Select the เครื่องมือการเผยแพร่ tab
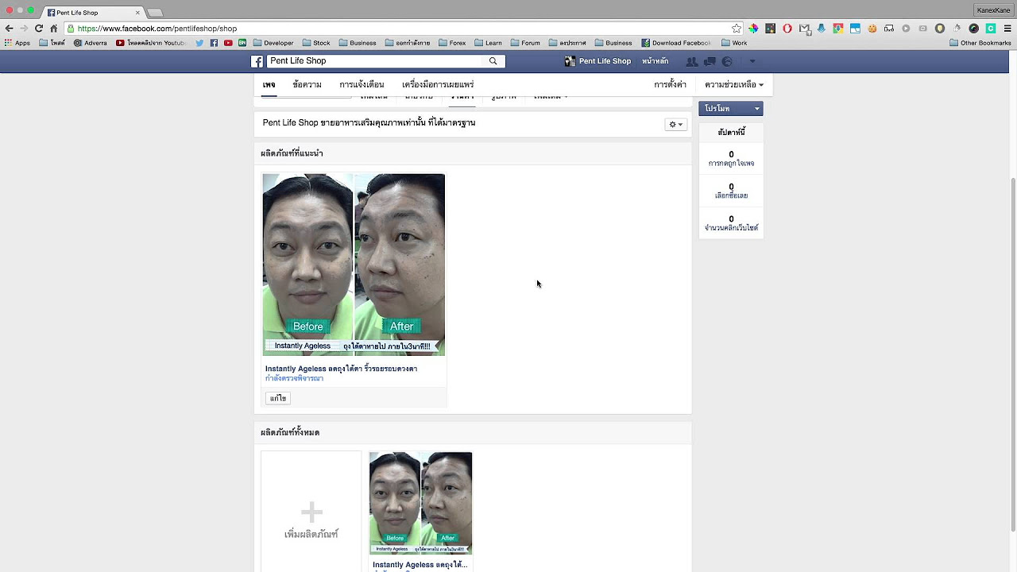The height and width of the screenshot is (572, 1017). [438, 84]
